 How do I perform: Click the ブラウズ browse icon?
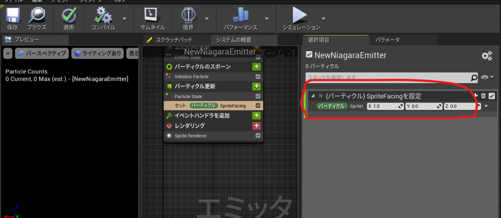tap(37, 19)
